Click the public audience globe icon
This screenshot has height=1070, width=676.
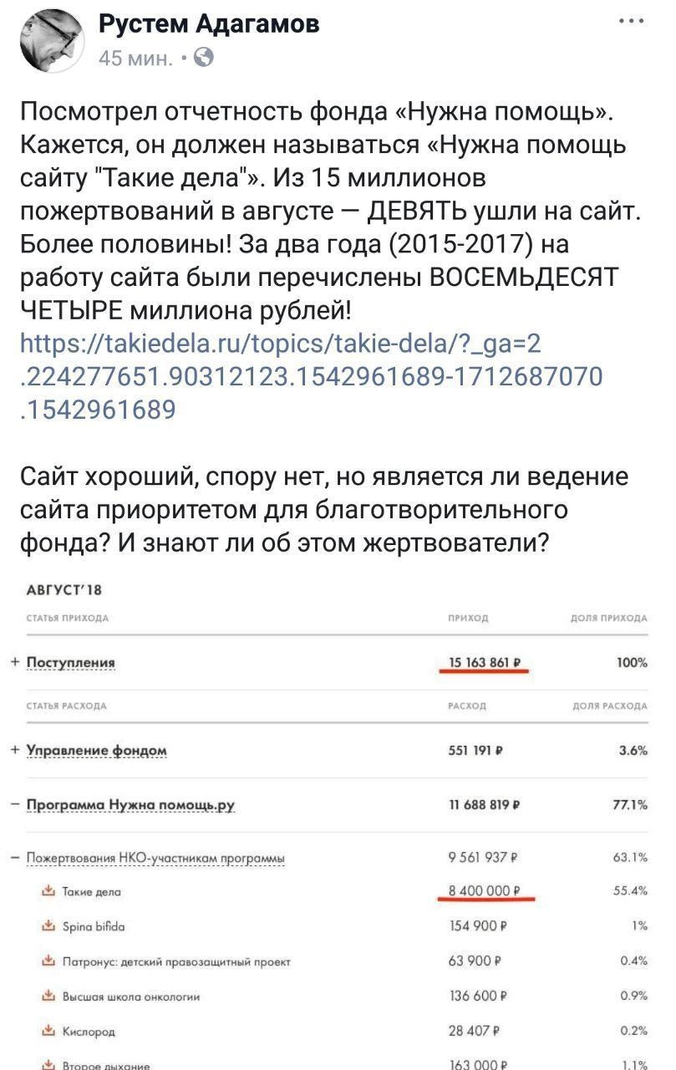tap(203, 58)
